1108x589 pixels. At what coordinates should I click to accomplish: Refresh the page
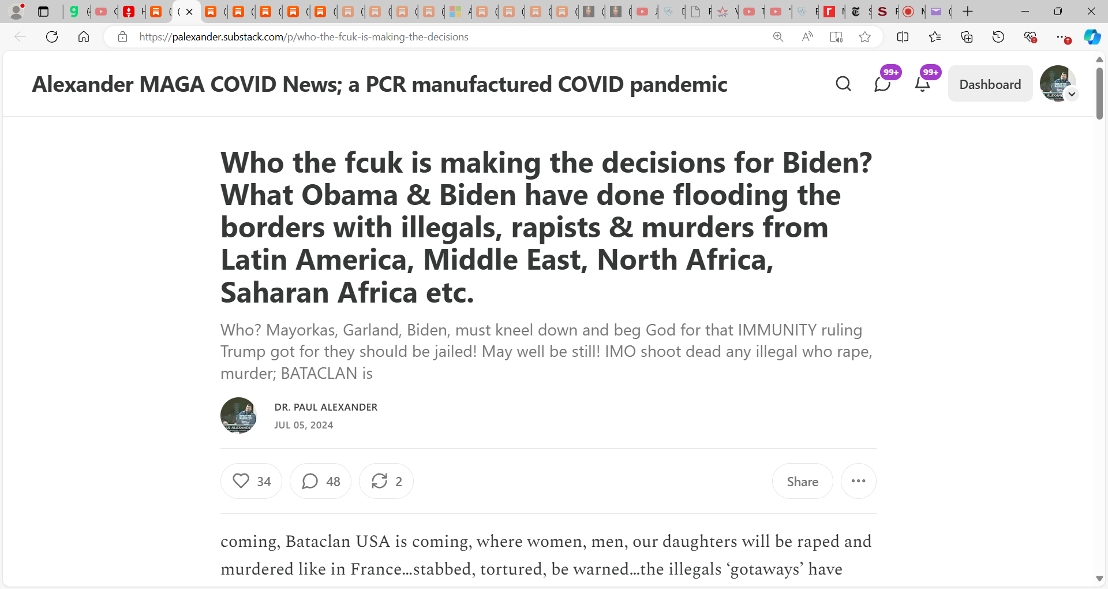[52, 37]
